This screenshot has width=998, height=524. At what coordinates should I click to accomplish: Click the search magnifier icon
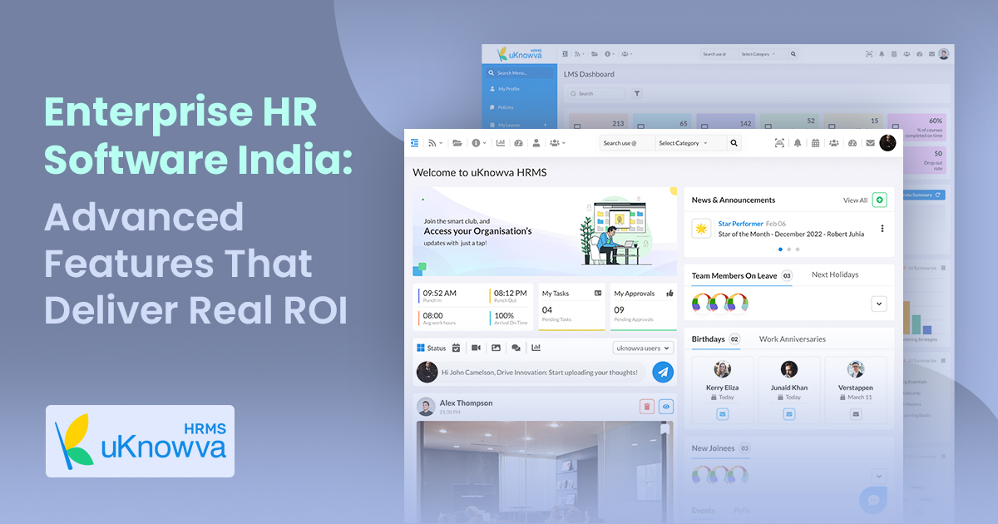point(734,143)
